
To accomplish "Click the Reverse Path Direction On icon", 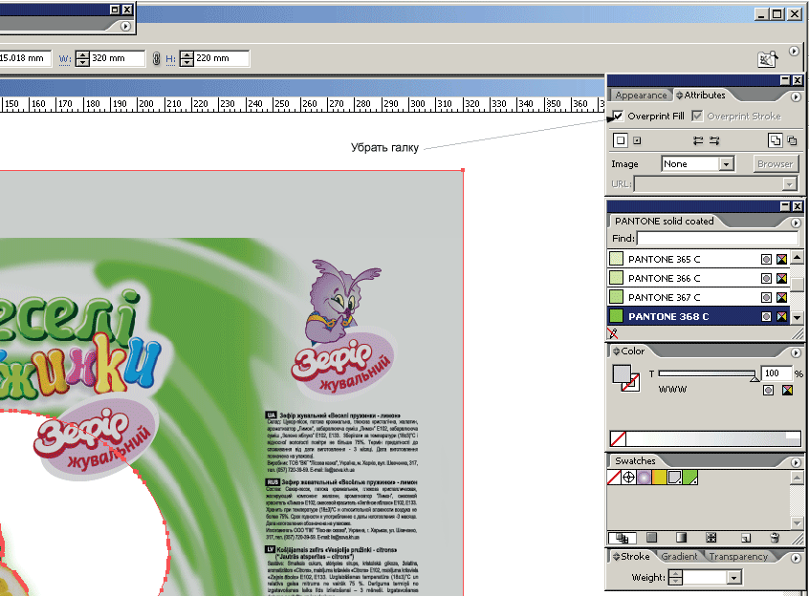I will point(714,140).
